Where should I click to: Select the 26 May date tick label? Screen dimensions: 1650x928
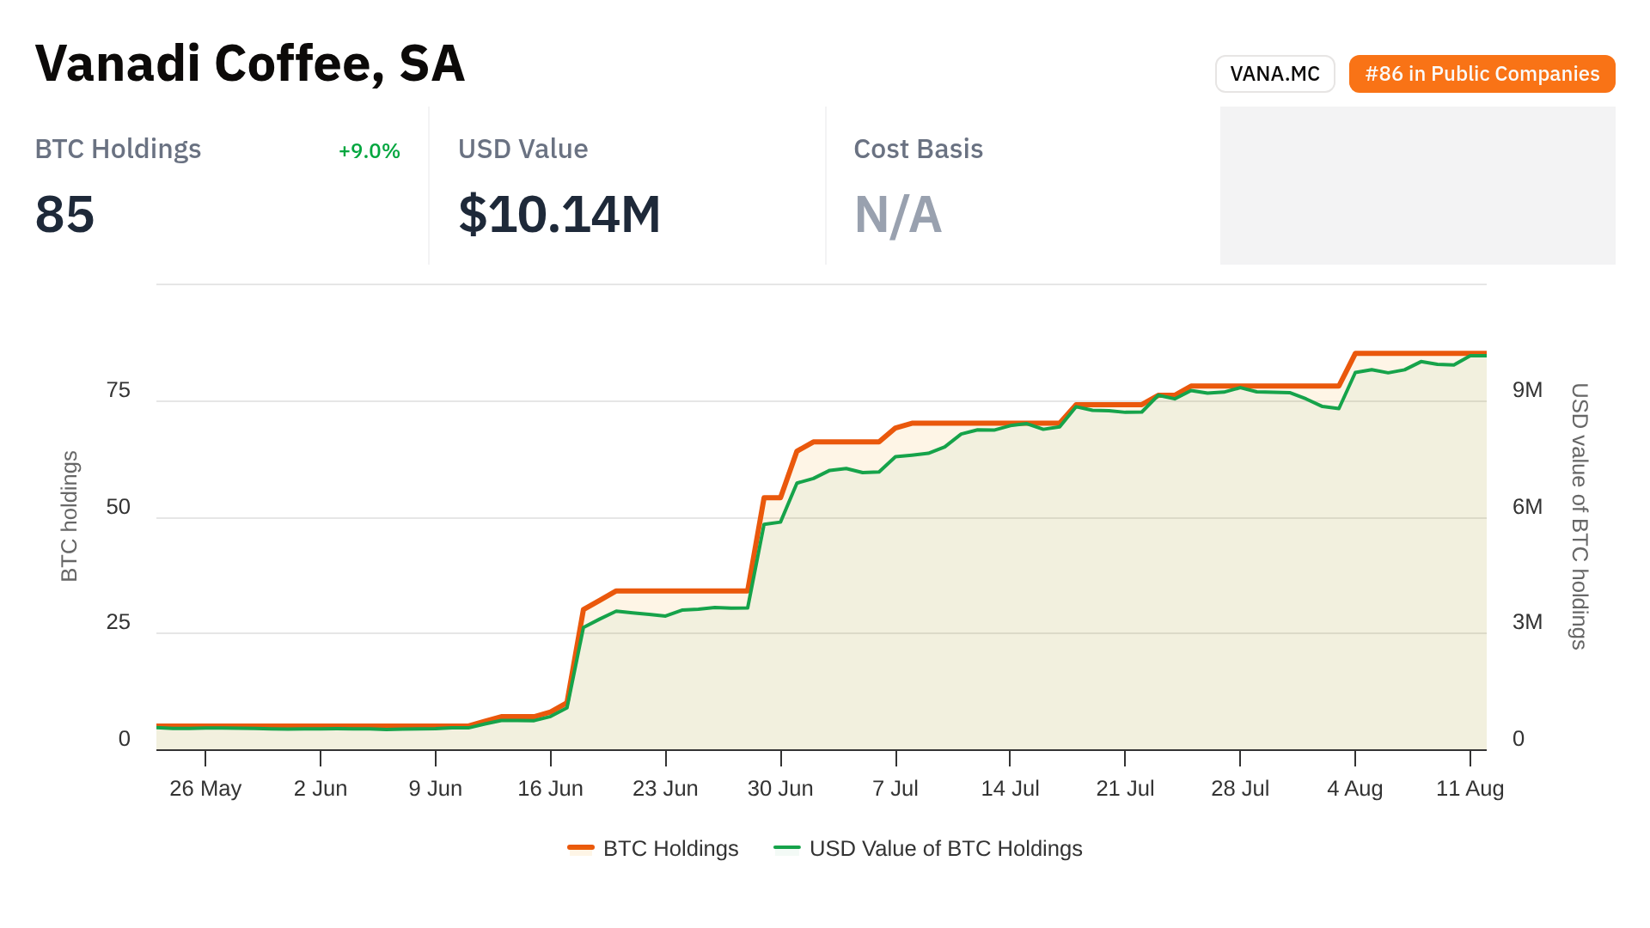click(205, 789)
